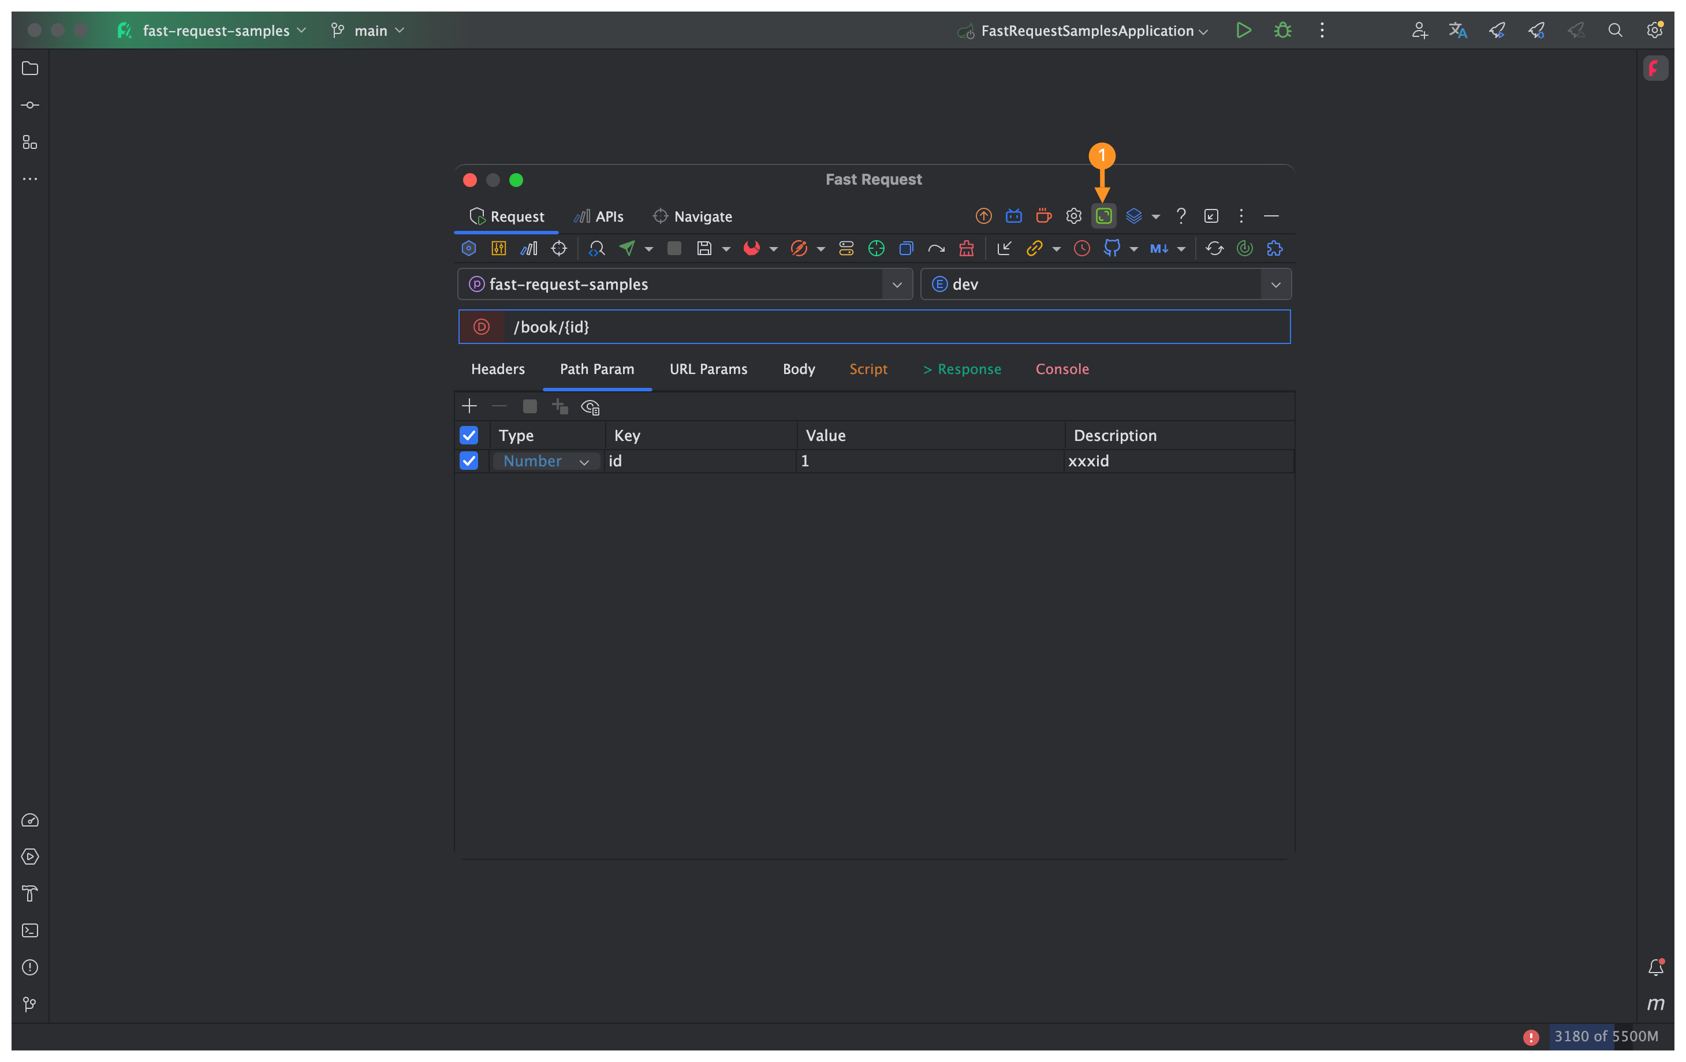Viewport: 1686px width, 1062px height.
Task: Click the highlighted green fullscreen toggle icon
Action: 1103,216
